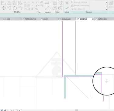Viewport: 114px width, 111px height.
Task: Select the Mirror pick axis tool
Action: [15, 3]
